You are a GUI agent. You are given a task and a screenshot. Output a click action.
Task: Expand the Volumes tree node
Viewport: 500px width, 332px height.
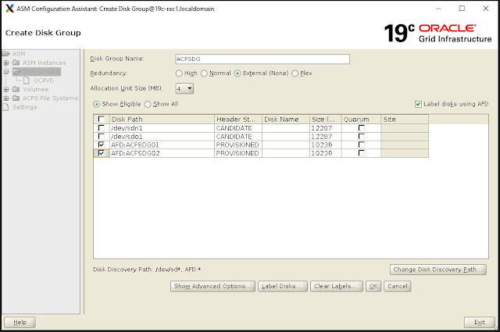coord(6,89)
